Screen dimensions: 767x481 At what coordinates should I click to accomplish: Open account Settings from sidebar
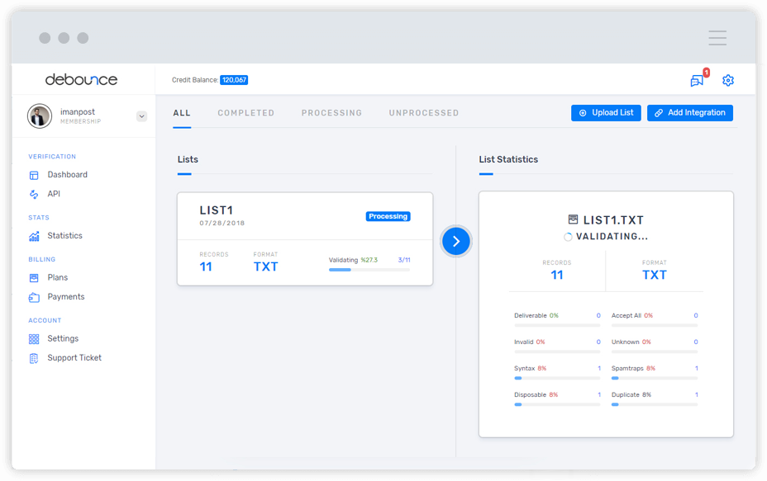(x=64, y=338)
